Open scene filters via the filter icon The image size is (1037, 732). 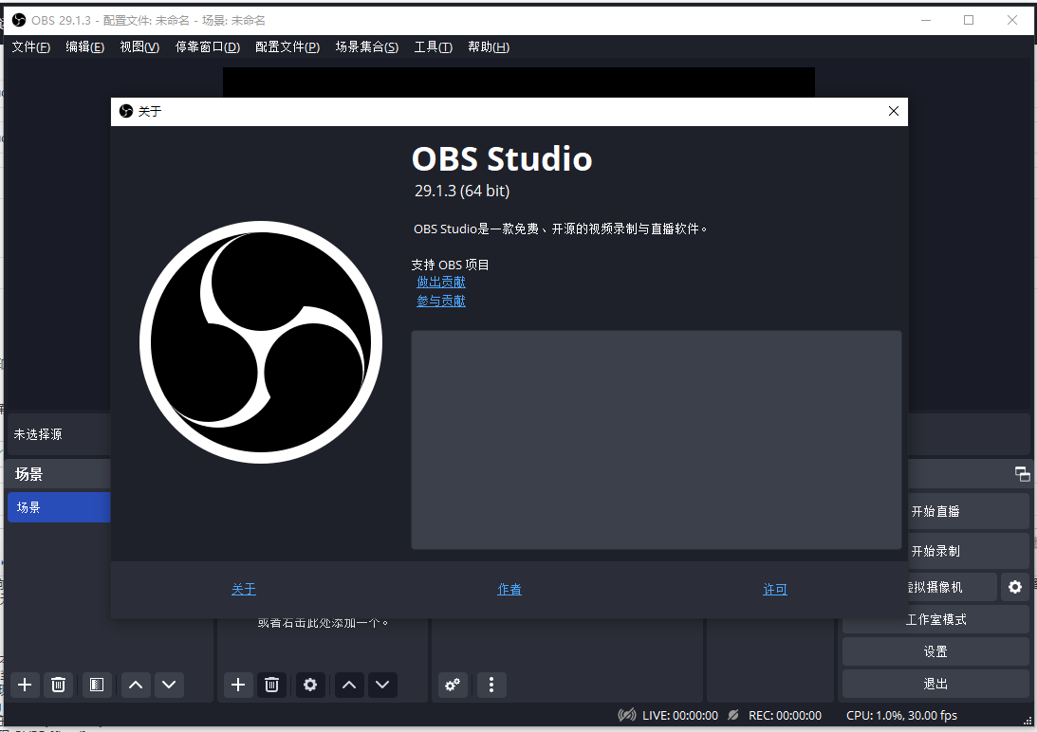click(96, 685)
